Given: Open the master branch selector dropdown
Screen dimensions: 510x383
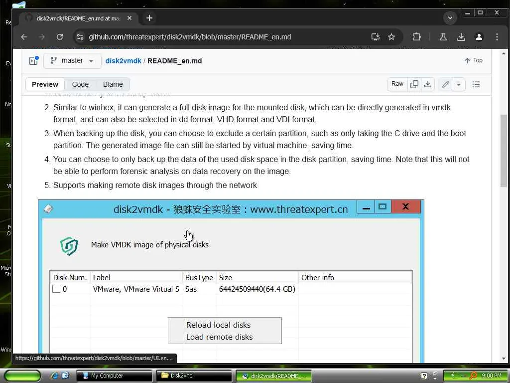Looking at the screenshot, I should 72,60.
